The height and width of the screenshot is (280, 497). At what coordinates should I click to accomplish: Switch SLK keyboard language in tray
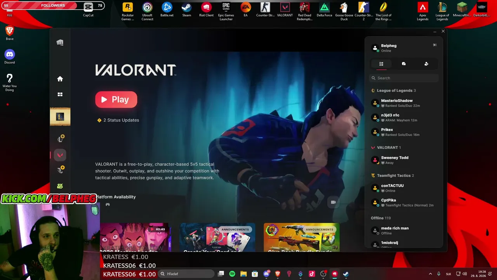[448, 274]
